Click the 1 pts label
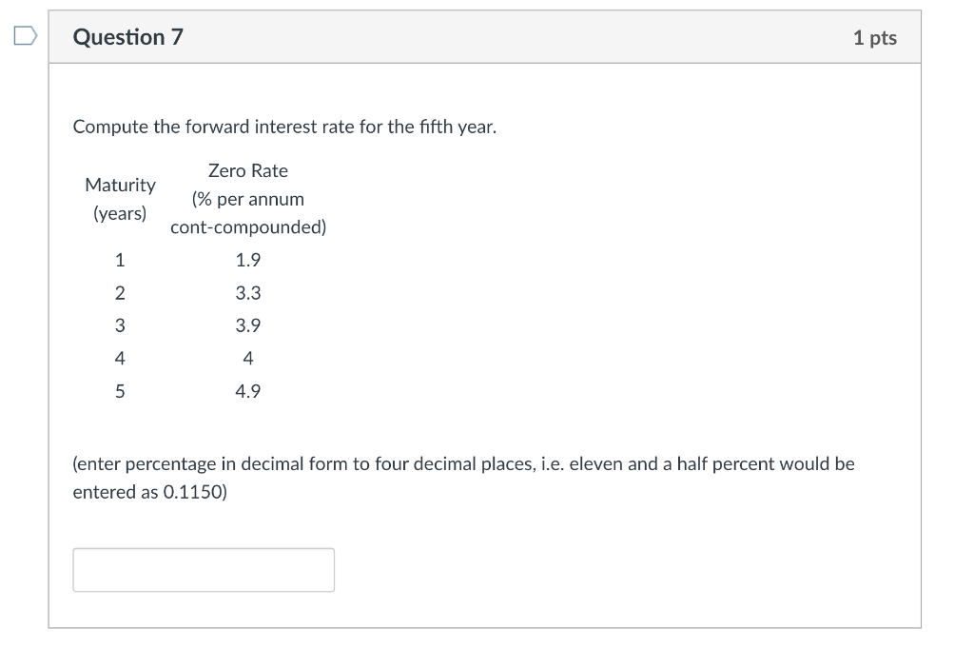Viewport: 974px width, 668px height. coord(876,36)
